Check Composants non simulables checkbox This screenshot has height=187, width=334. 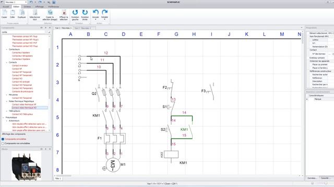(x=3, y=143)
